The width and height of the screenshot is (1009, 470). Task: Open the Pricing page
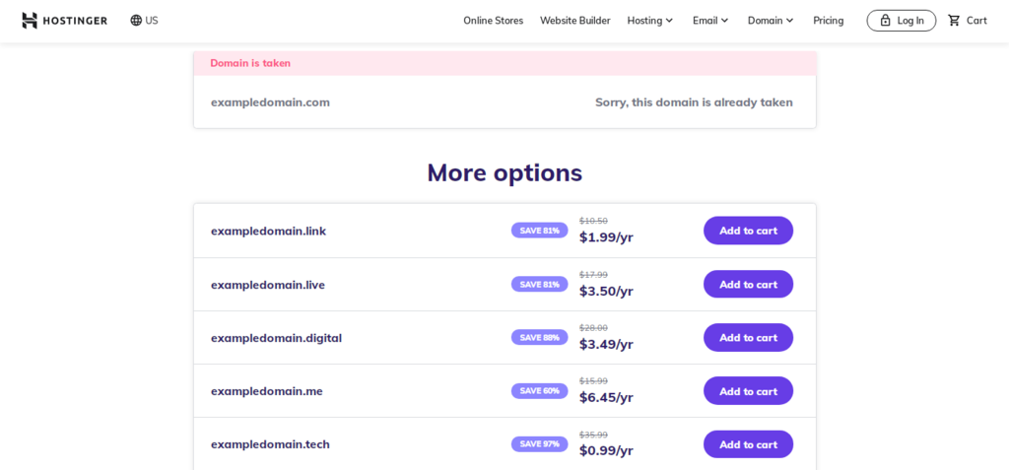point(828,21)
